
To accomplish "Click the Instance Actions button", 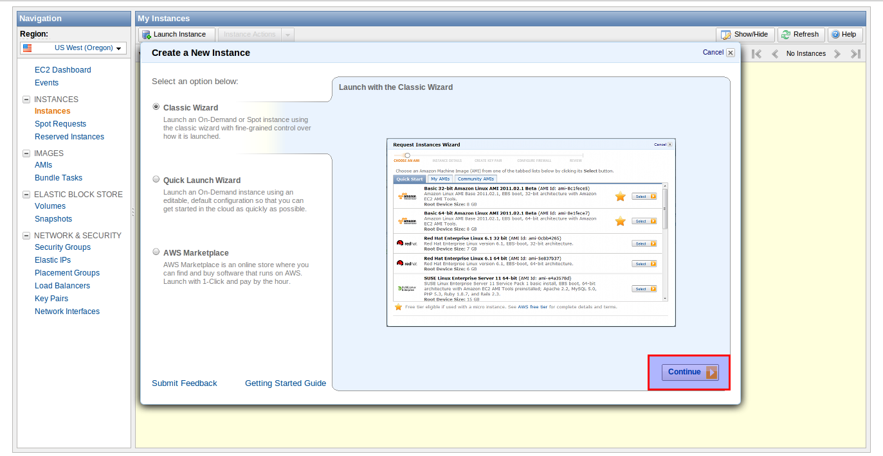I will pos(250,35).
